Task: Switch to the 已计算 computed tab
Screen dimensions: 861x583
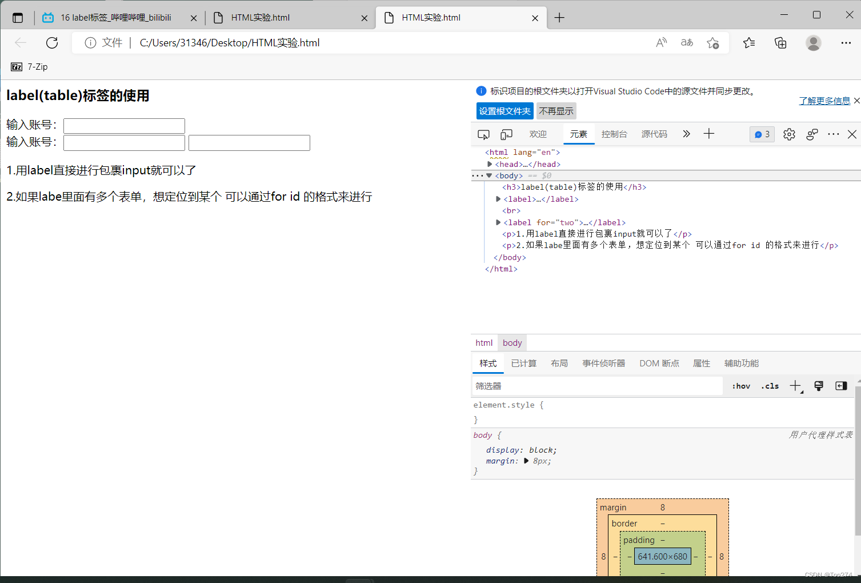Action: tap(524, 364)
